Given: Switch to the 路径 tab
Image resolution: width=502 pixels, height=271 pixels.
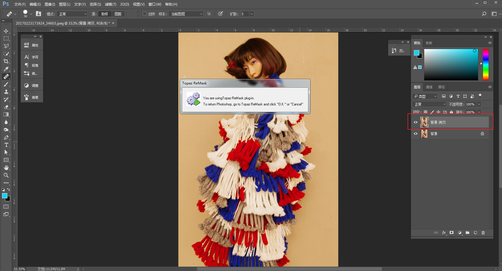Looking at the screenshot, I should point(441,87).
